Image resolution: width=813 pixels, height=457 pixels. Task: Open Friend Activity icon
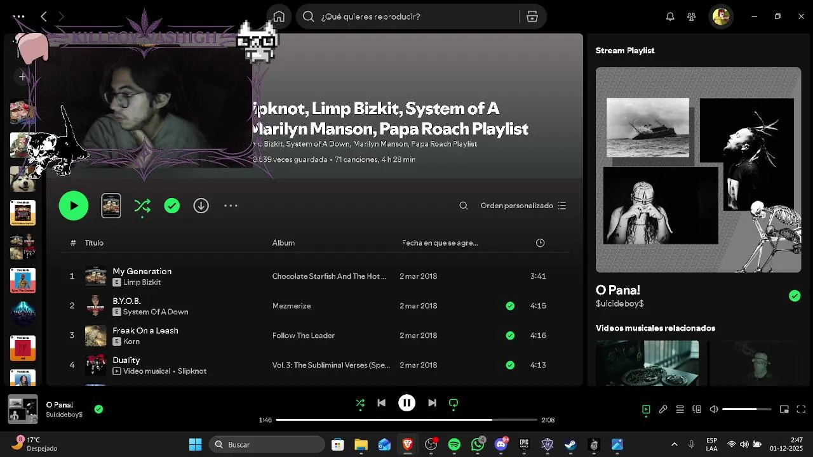pos(692,17)
